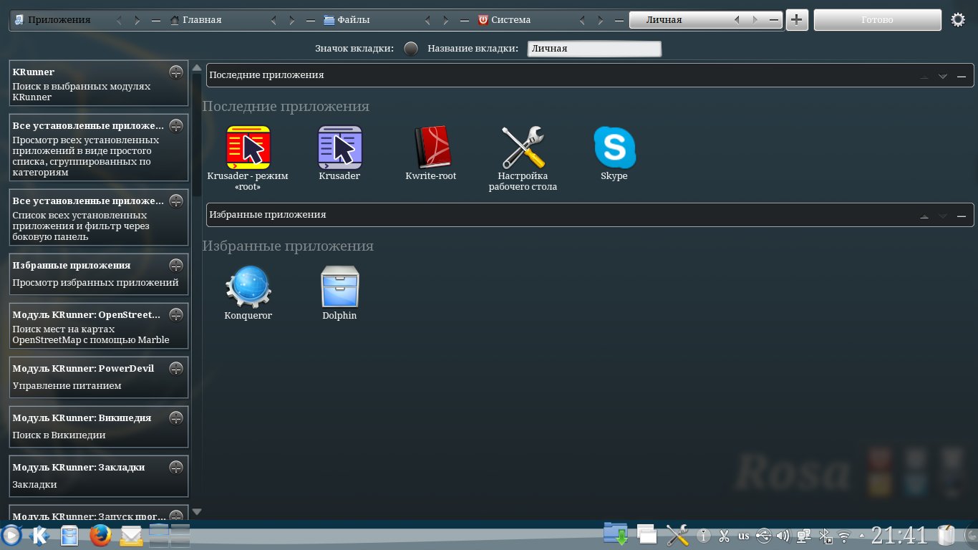
Task: Add the KRunner source with plus button
Action: 175,72
